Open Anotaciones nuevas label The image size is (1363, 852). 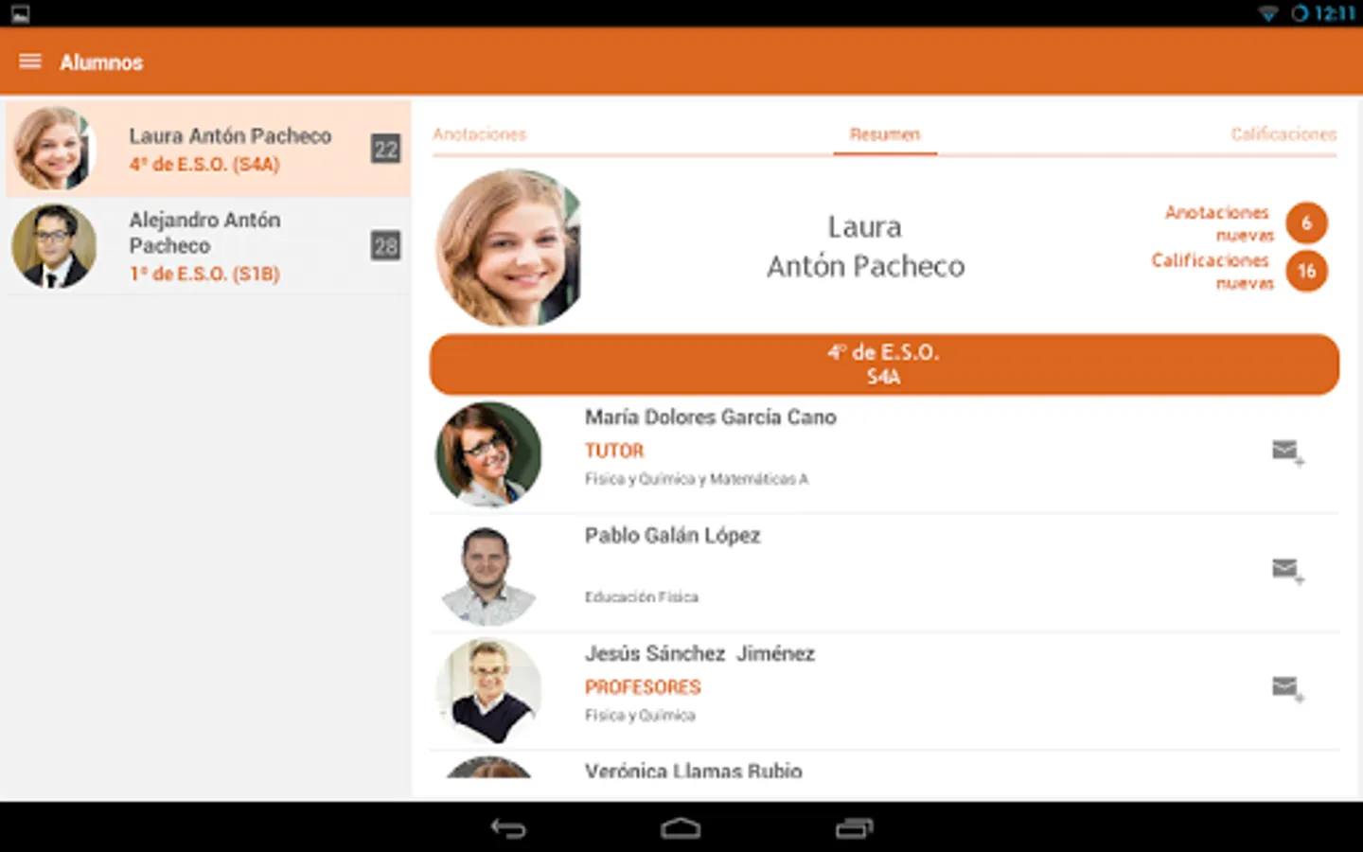click(x=1219, y=223)
